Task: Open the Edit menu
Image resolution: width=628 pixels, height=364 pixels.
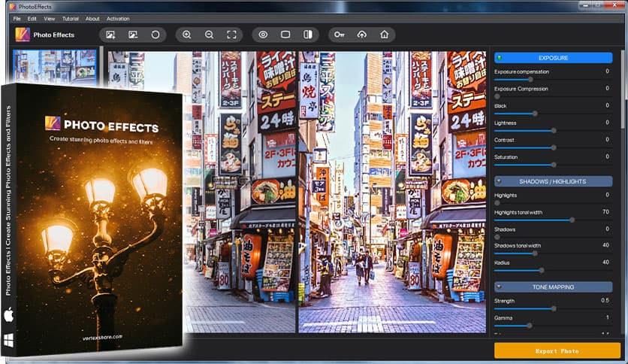Action: click(x=32, y=19)
